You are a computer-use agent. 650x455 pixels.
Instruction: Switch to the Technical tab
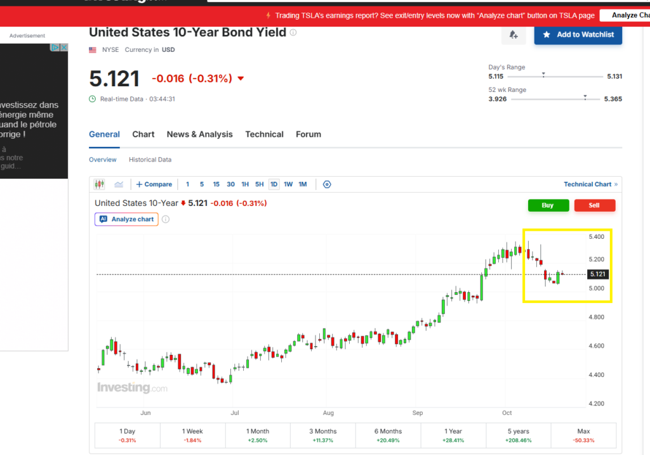(265, 134)
